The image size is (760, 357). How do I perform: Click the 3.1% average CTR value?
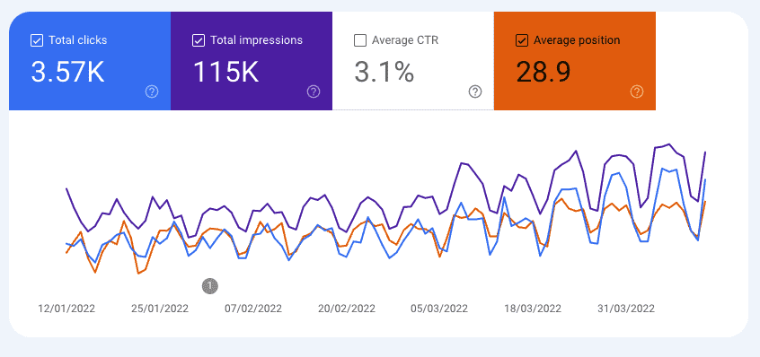tap(384, 72)
